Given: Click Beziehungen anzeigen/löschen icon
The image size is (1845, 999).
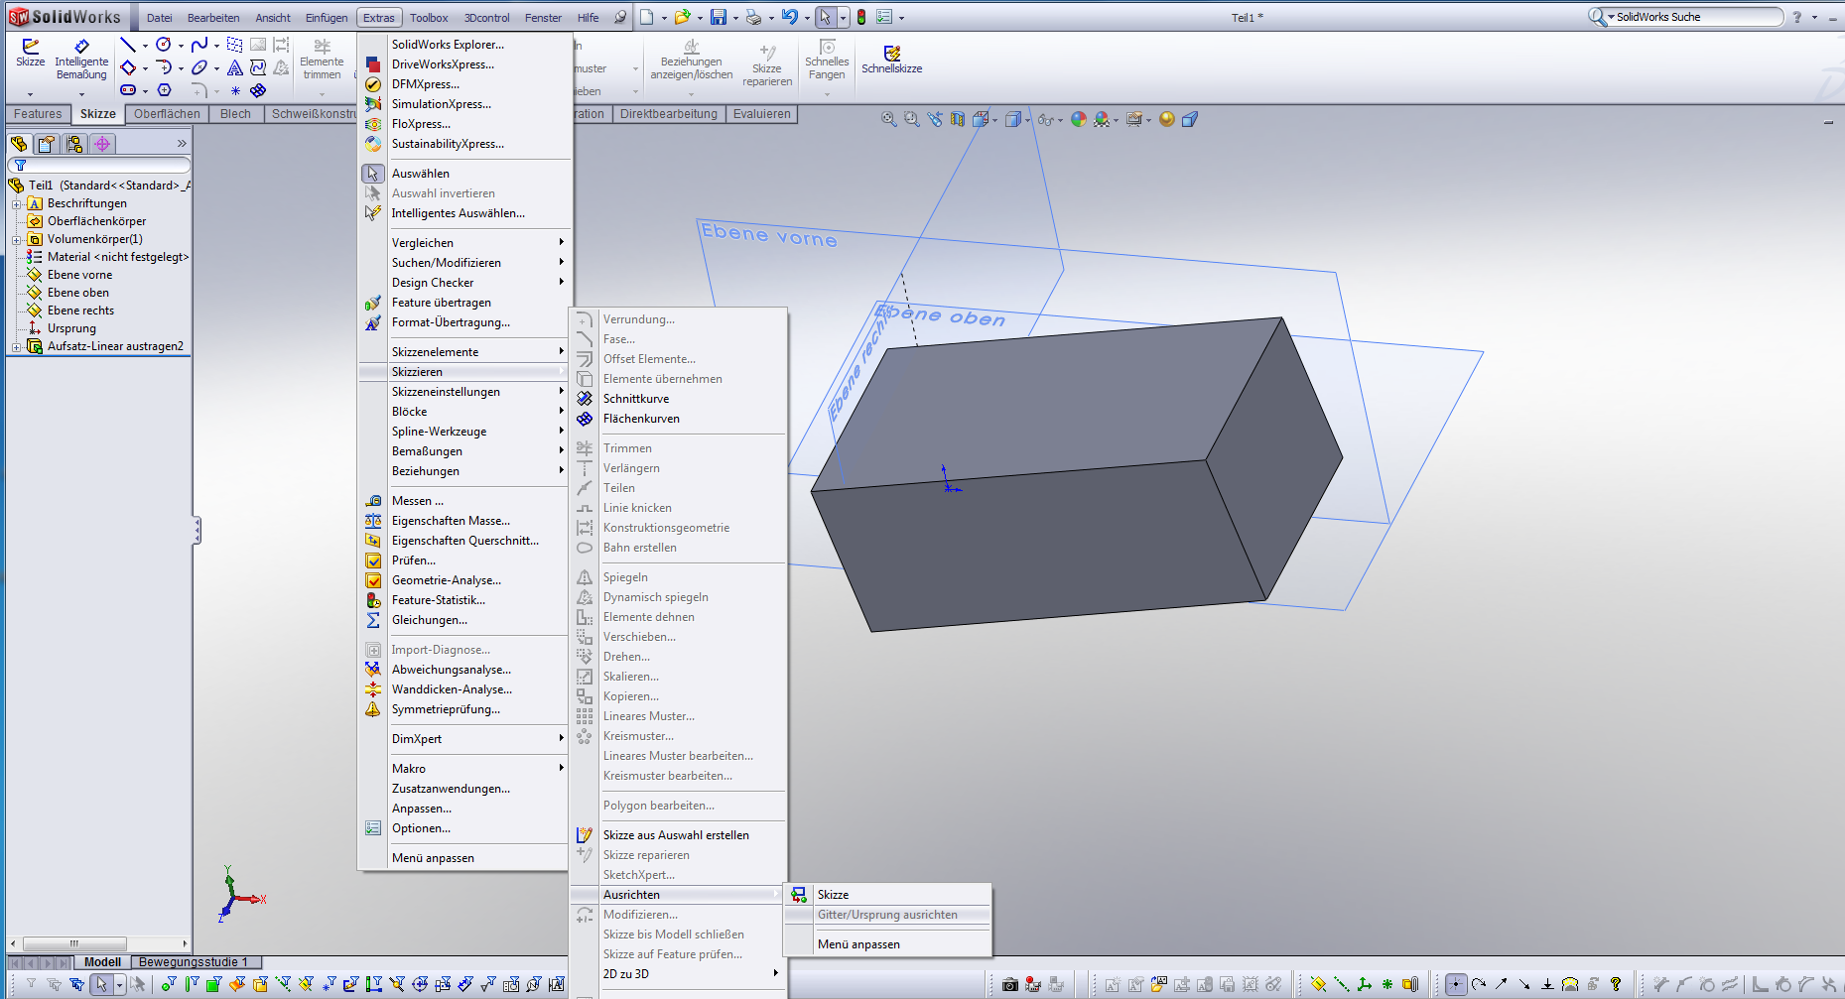Looking at the screenshot, I should coord(692,60).
